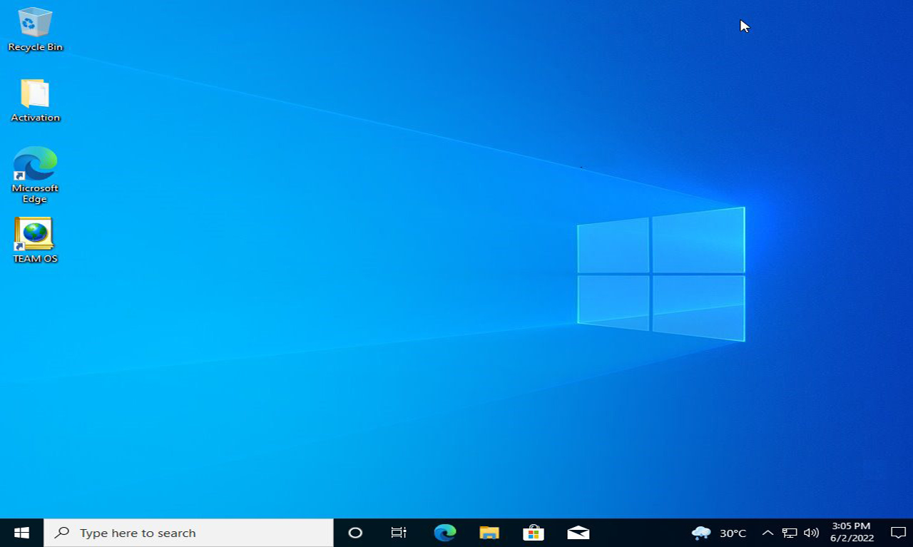Select the Activation folder on desktop
913x547 pixels.
[35, 100]
